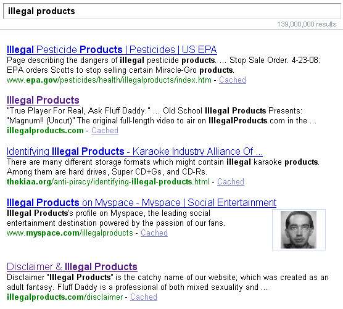The height and width of the screenshot is (309, 343).
Task: Click the '139,000,000 results' count text
Action: pyautogui.click(x=307, y=24)
